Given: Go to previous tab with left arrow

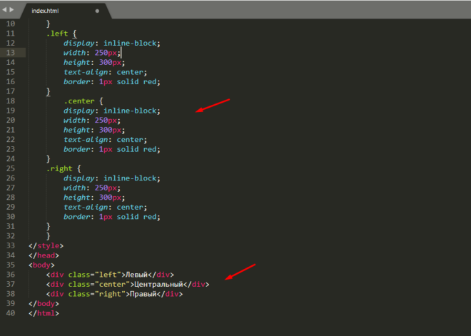Looking at the screenshot, I should (4, 9).
